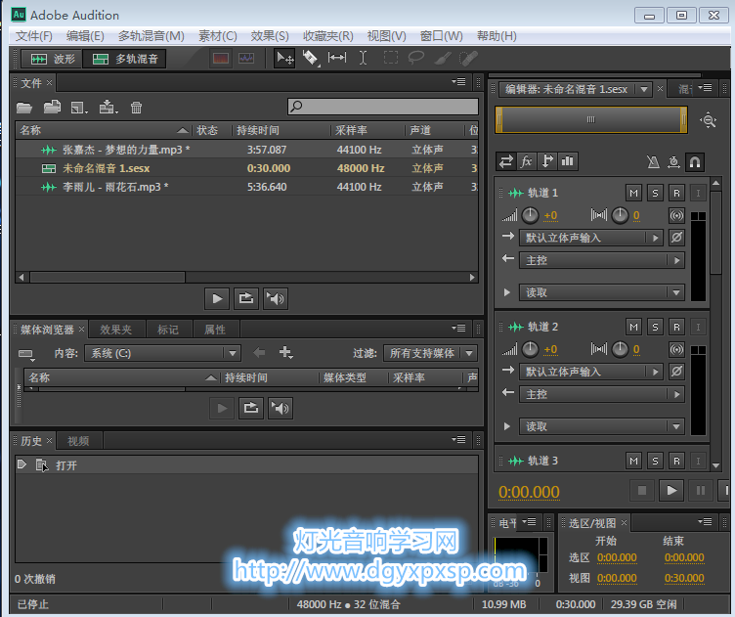The image size is (735, 617).
Task: Delete selected file with trash icon
Action: (x=136, y=108)
